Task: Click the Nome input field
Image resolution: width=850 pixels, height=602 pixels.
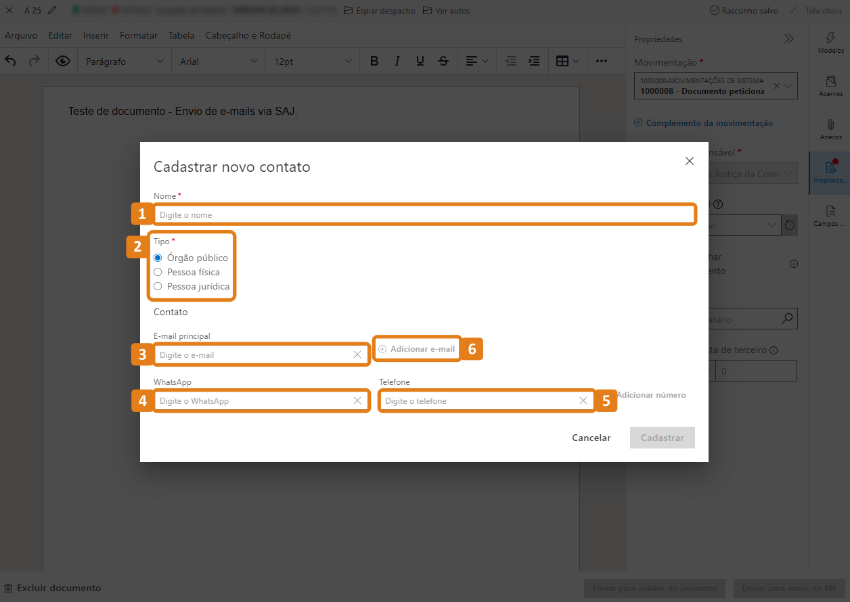Action: click(x=424, y=214)
